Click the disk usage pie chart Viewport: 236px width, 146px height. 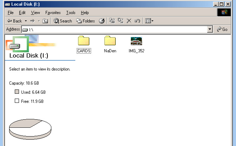click(30, 129)
